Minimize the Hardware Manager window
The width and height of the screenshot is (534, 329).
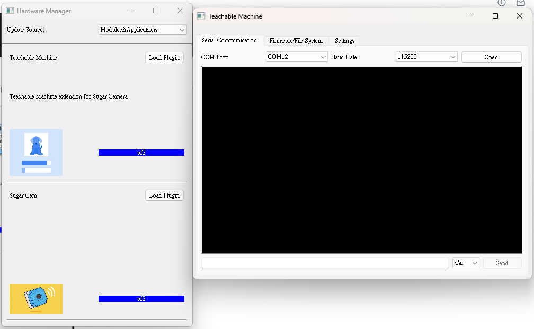[132, 11]
